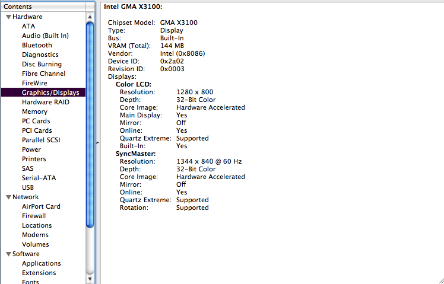Select Fibre Channel entry
444x284 pixels.
pyautogui.click(x=43, y=74)
